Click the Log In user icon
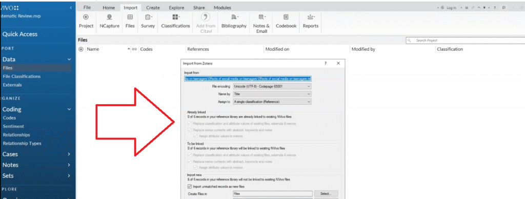Screen dimensions: 525x199 point(442,8)
